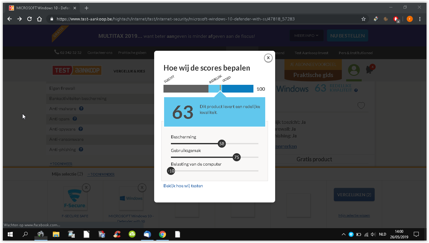The image size is (429, 243).
Task: Show hidden system tray icons
Action: coord(343,234)
